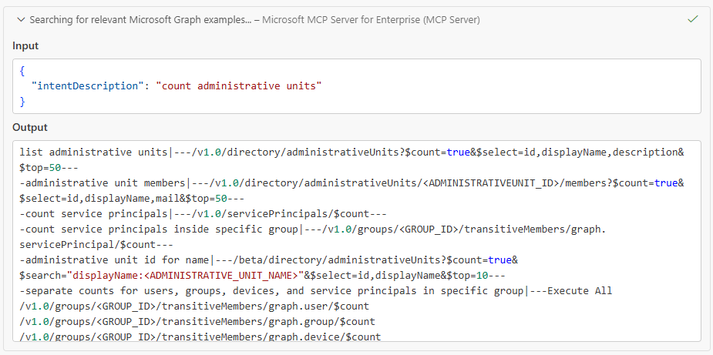Click the Input section heading
Viewport: 713px width, 355px height.
click(25, 46)
